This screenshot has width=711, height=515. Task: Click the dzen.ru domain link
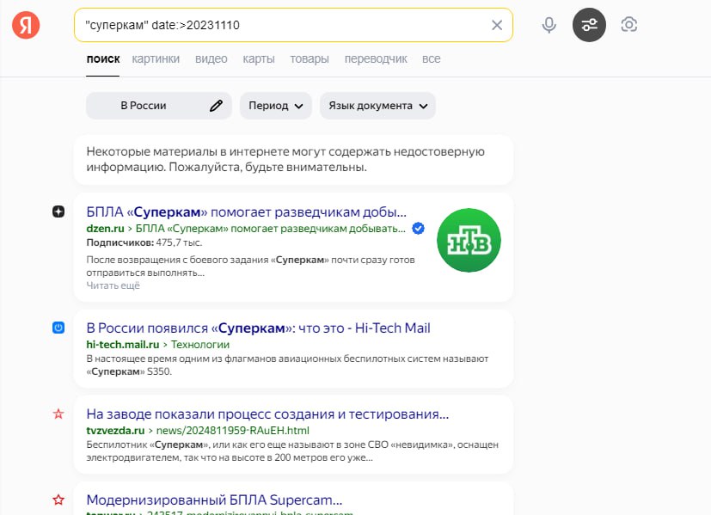(x=105, y=229)
